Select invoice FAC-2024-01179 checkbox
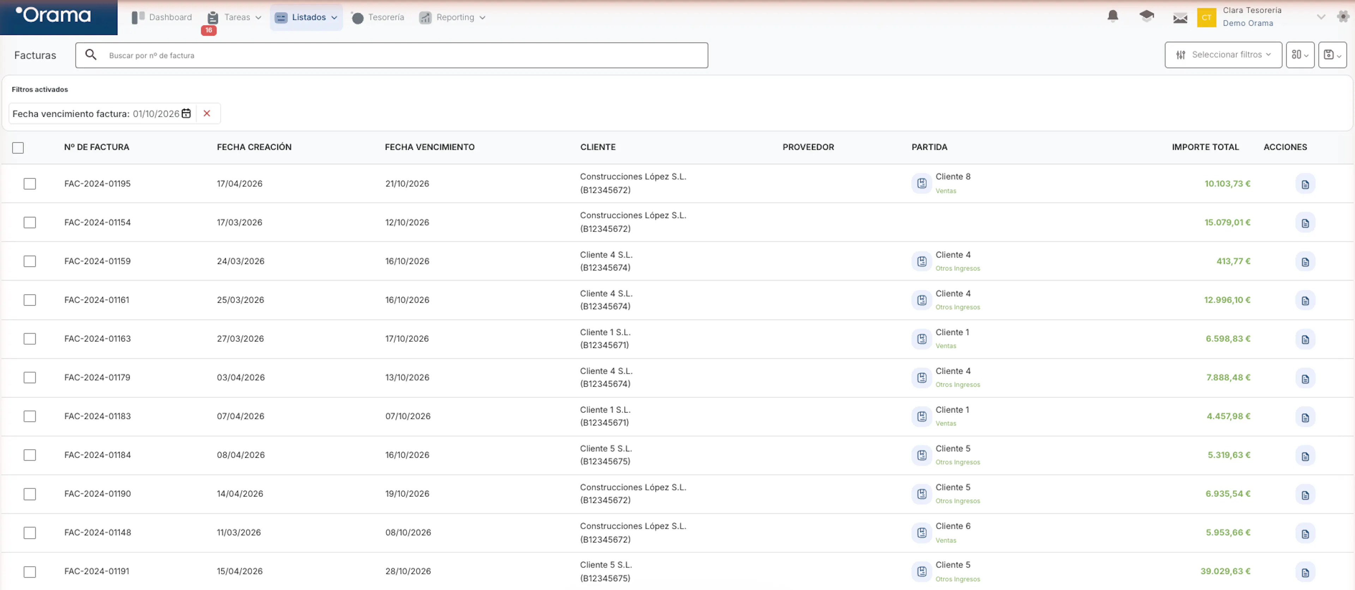The image size is (1355, 590). coord(30,378)
